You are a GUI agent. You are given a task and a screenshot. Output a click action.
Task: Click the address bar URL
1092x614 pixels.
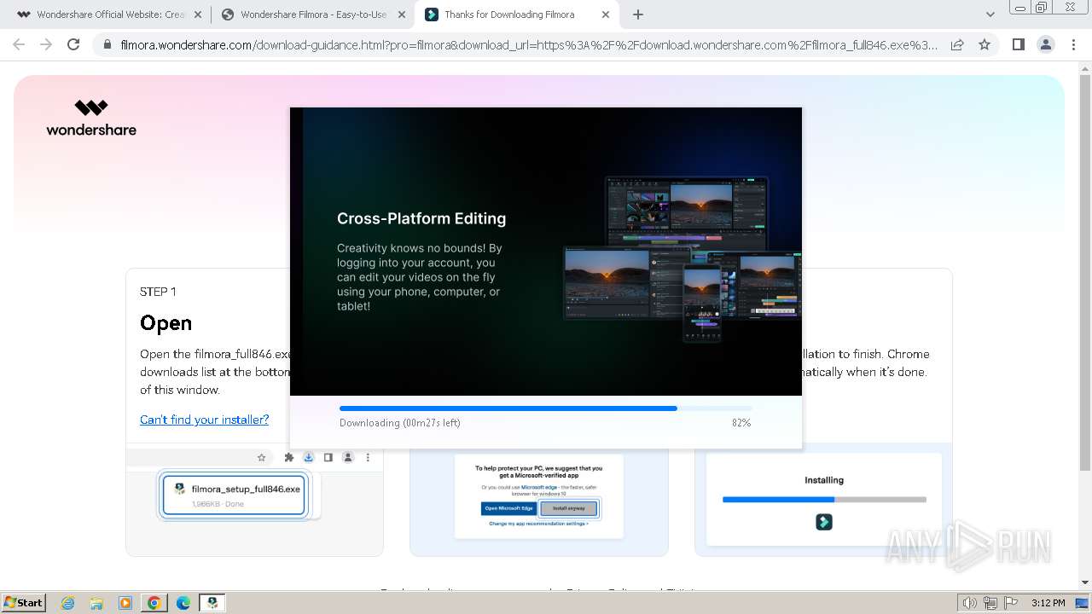(x=529, y=44)
